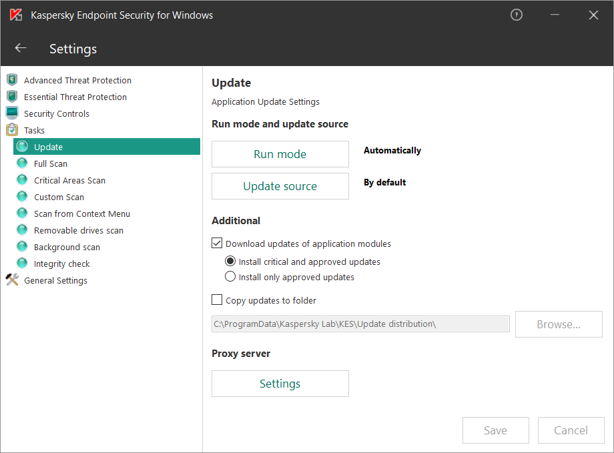
Task: Click the Background scan sphere icon
Action: (x=22, y=247)
